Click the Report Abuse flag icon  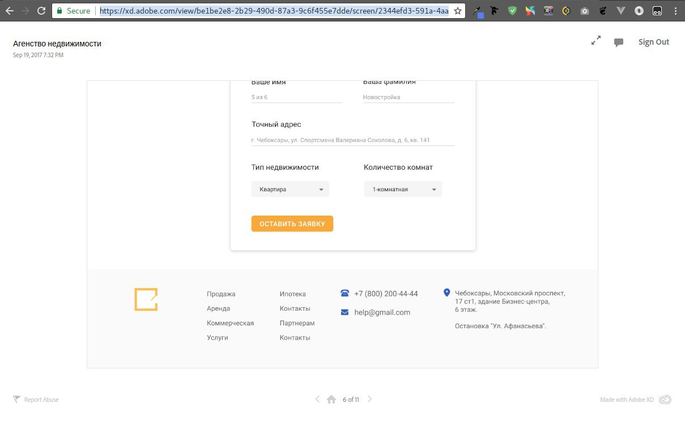pos(16,399)
